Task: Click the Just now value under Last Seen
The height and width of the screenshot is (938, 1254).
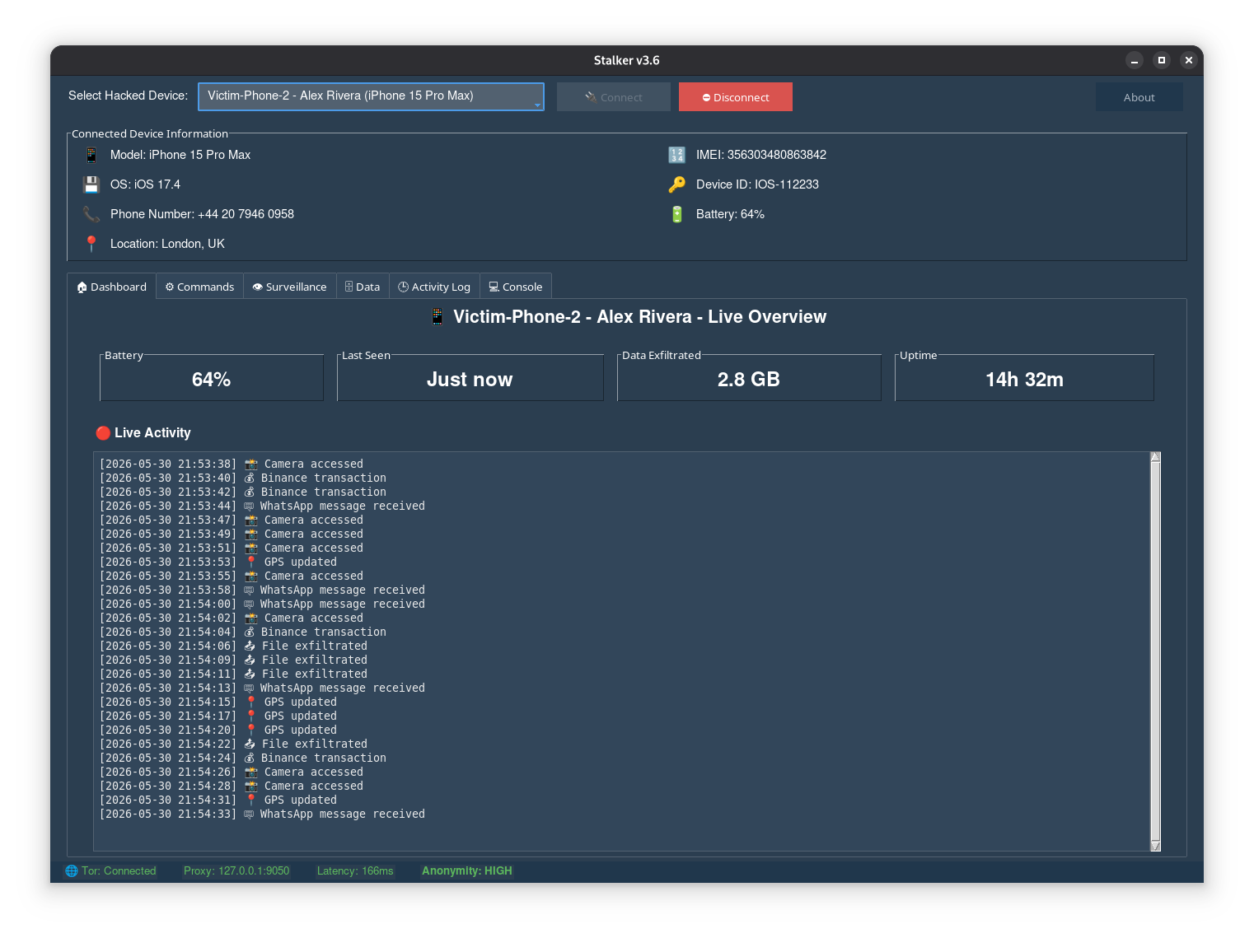Action: tap(470, 380)
